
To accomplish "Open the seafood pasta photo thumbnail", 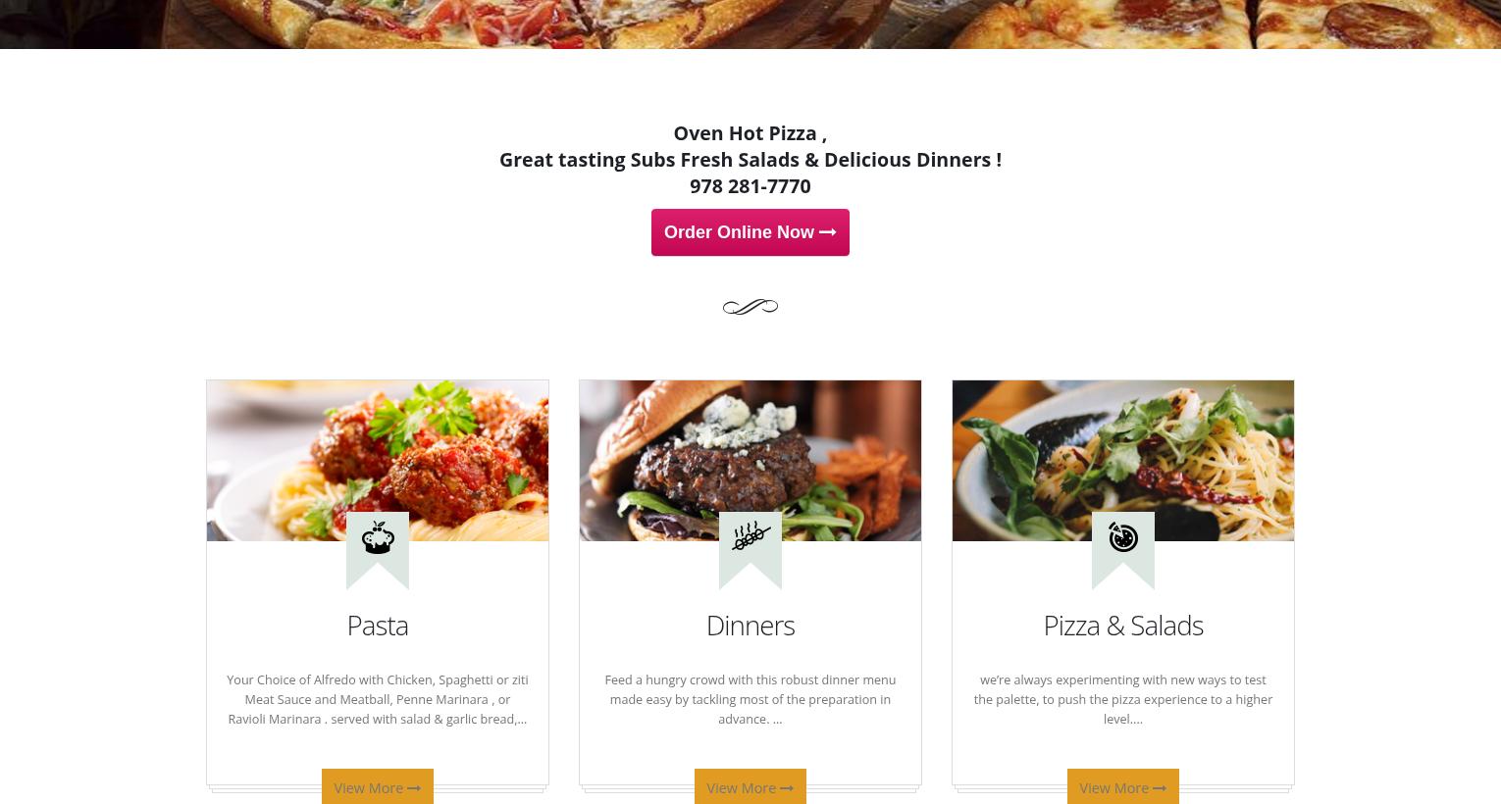I will click(x=1123, y=461).
